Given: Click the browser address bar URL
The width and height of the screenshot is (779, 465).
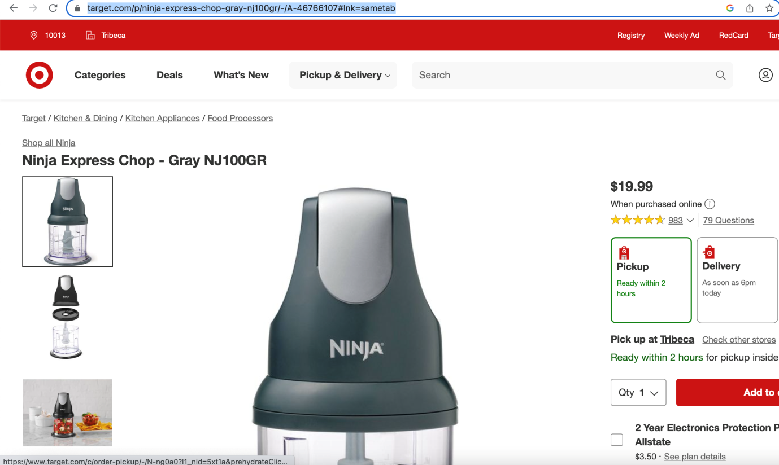Looking at the screenshot, I should (241, 8).
